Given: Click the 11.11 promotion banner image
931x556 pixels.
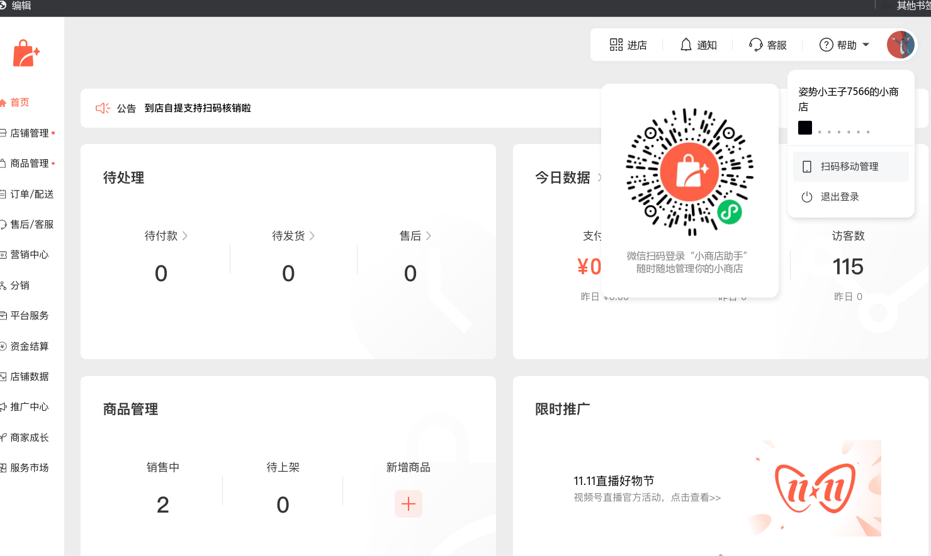Looking at the screenshot, I should coord(815,488).
